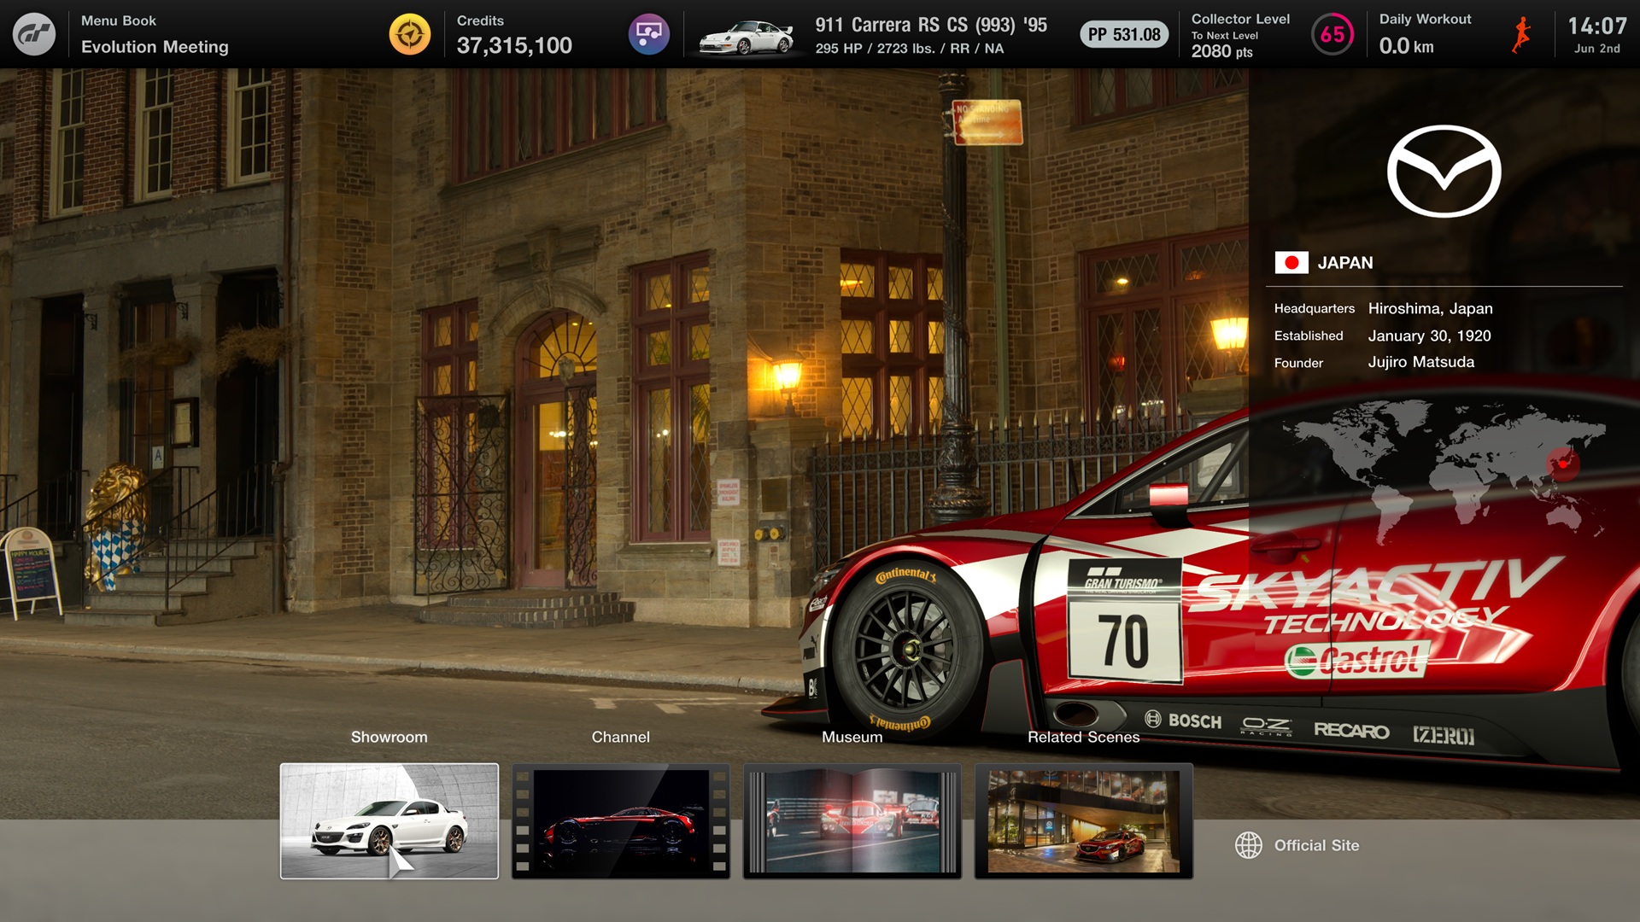Click the 14:07 clock display
Viewport: 1640px width, 922px height.
pos(1596,26)
